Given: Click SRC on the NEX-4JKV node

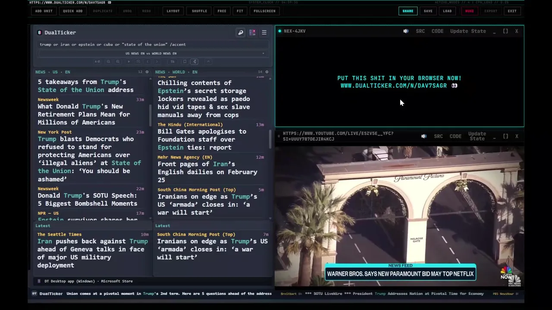Looking at the screenshot, I should pyautogui.click(x=420, y=31).
